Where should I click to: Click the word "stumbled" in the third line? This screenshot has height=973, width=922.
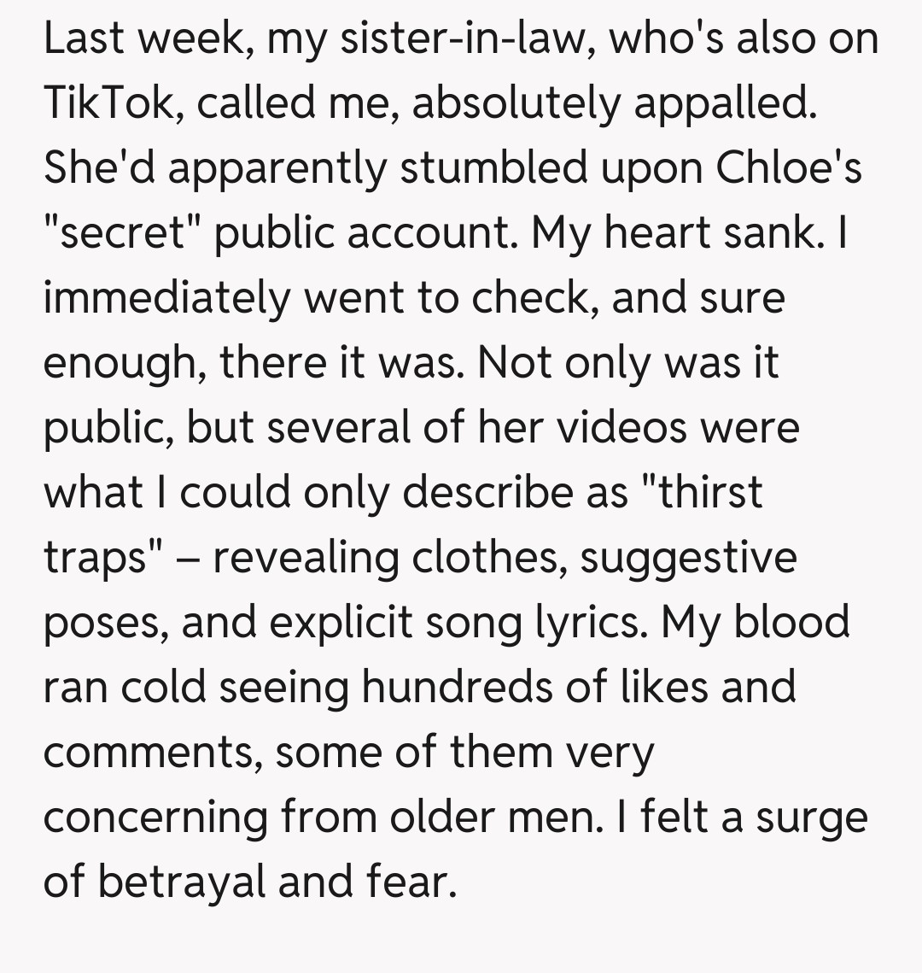coord(494,168)
